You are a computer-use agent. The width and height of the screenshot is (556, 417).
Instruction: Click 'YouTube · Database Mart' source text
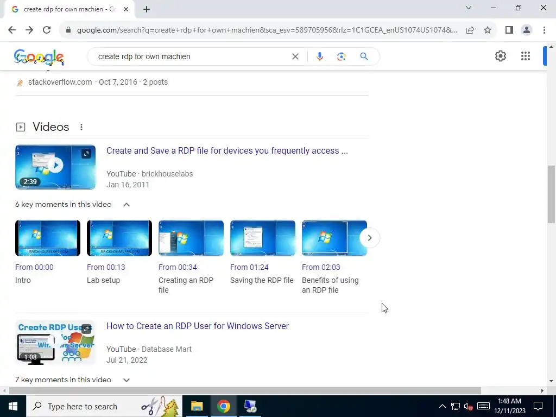click(x=149, y=349)
